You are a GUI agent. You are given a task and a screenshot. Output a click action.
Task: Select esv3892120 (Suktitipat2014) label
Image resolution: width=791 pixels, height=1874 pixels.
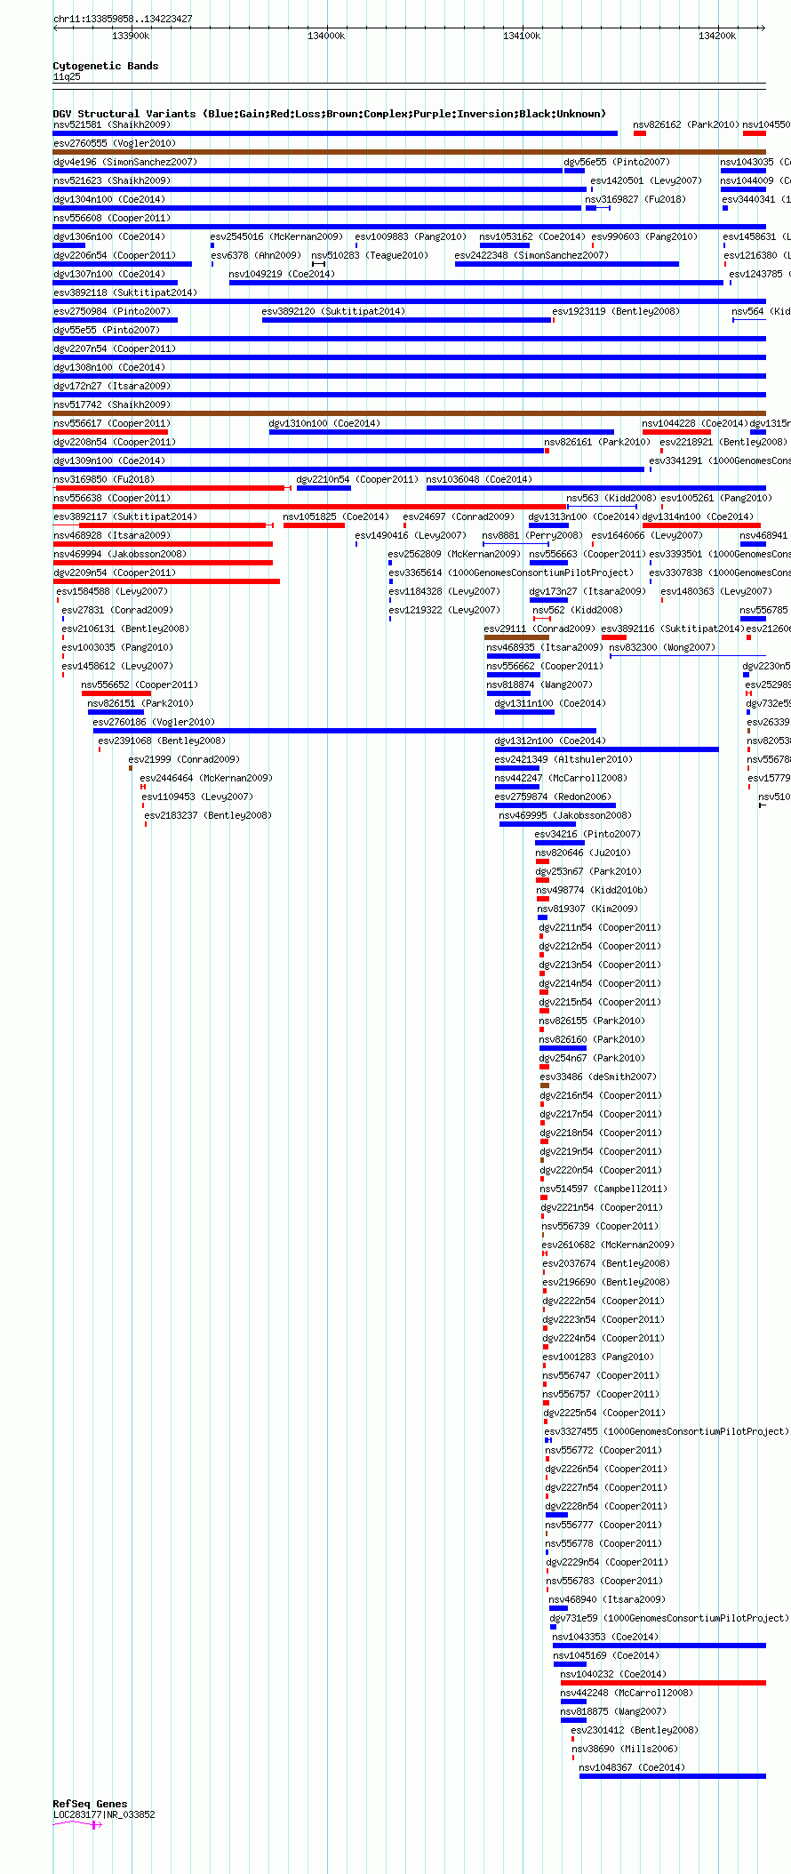tap(333, 311)
